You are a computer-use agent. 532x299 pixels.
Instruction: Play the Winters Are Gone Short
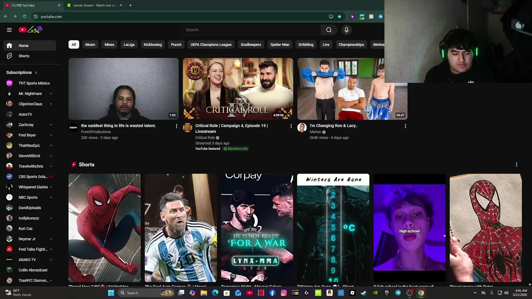(x=333, y=228)
